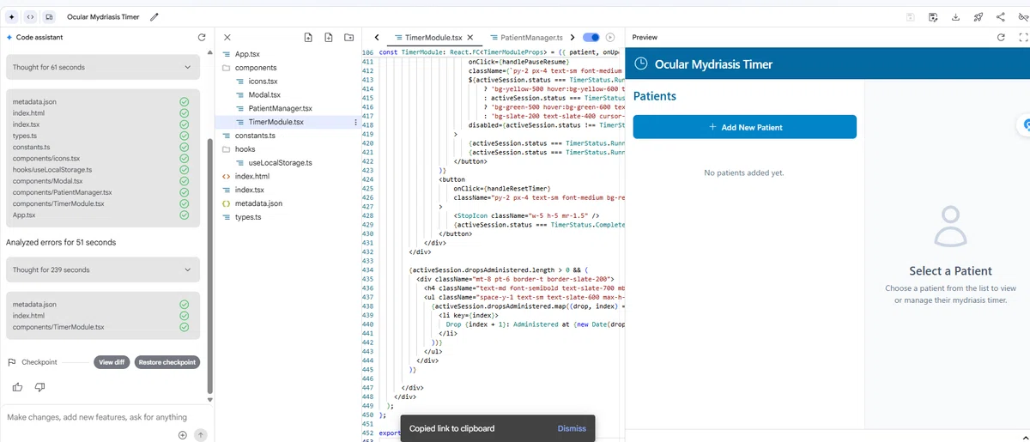Click the greyed-out save icon in top bar
Image resolution: width=1030 pixels, height=442 pixels.
(x=911, y=16)
